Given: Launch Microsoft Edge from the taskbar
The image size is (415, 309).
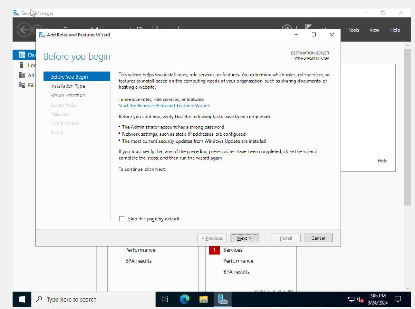Looking at the screenshot, I should click(184, 299).
